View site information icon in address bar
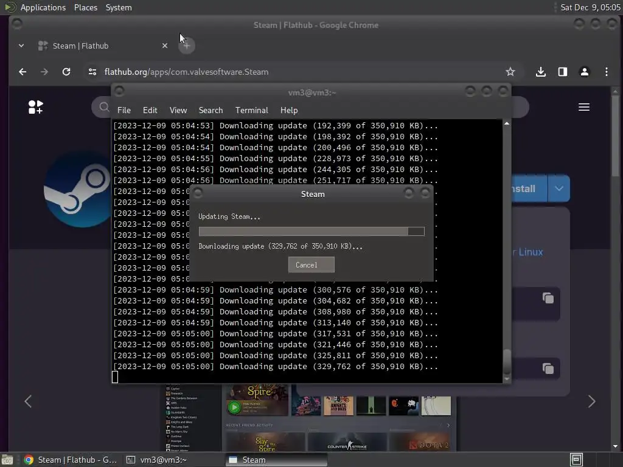The image size is (623, 467). [x=92, y=72]
